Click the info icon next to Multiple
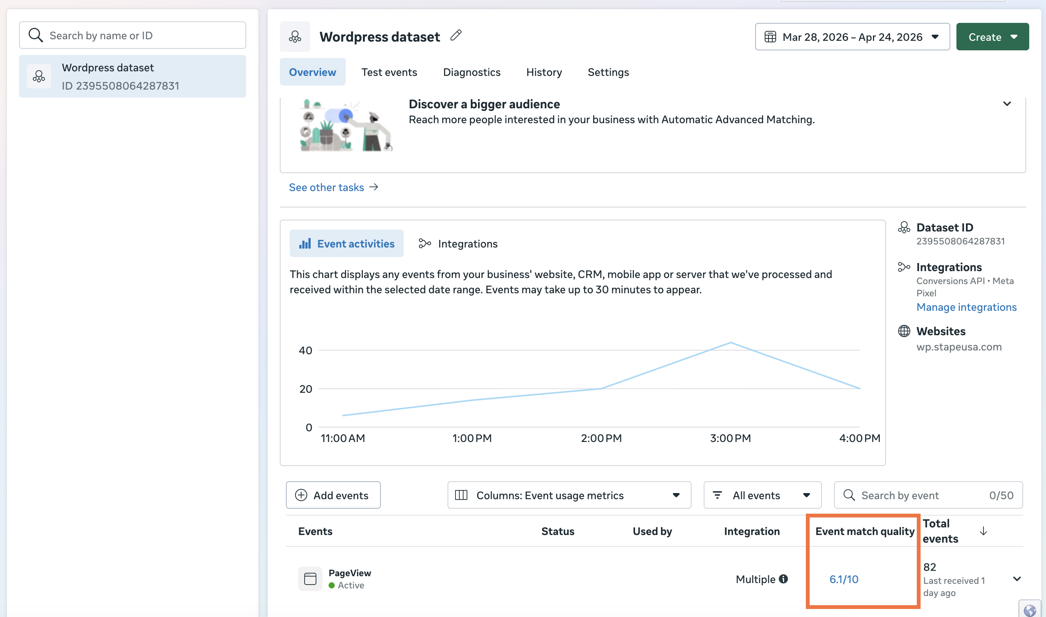 coord(783,579)
